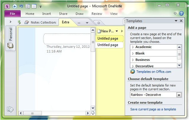The image size is (189, 120).
Task: Click the add space icon at page corner
Action: pos(93,113)
